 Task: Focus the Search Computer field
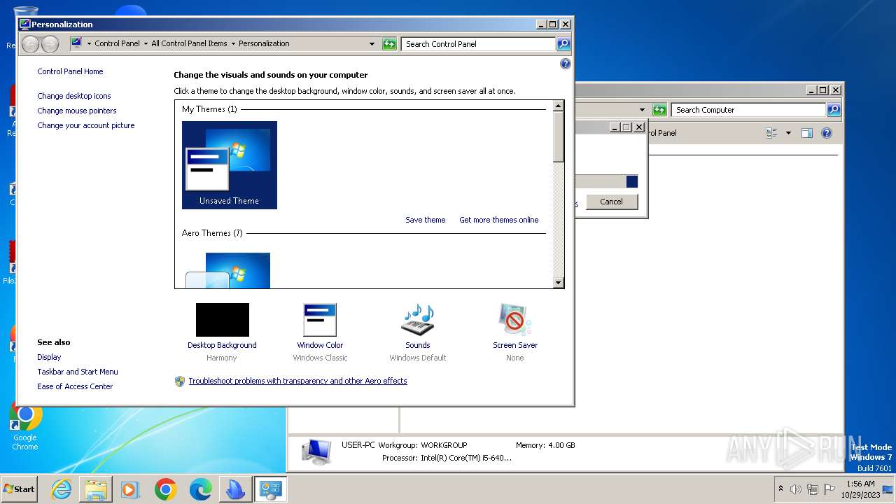[x=748, y=110]
